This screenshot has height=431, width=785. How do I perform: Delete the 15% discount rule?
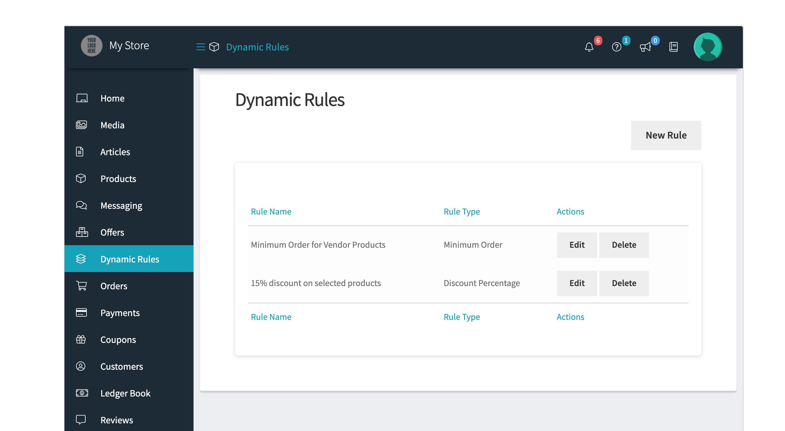624,284
